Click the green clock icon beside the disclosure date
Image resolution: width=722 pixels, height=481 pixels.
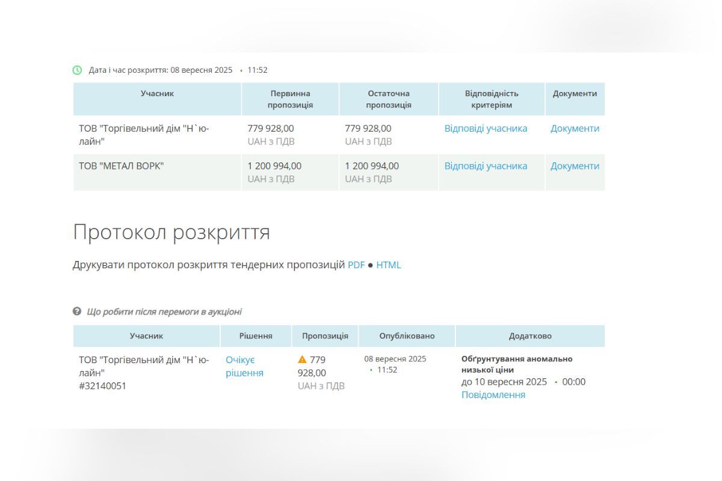pyautogui.click(x=76, y=69)
